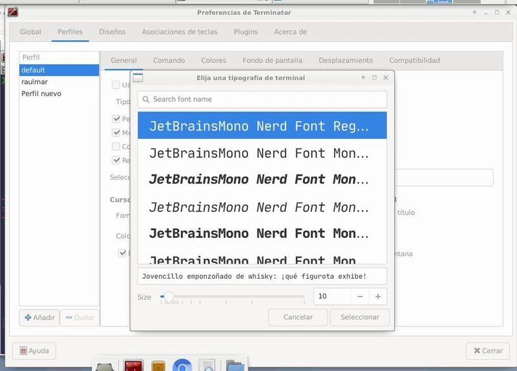
Task: Launch Chromium browser from the dock
Action: click(182, 365)
